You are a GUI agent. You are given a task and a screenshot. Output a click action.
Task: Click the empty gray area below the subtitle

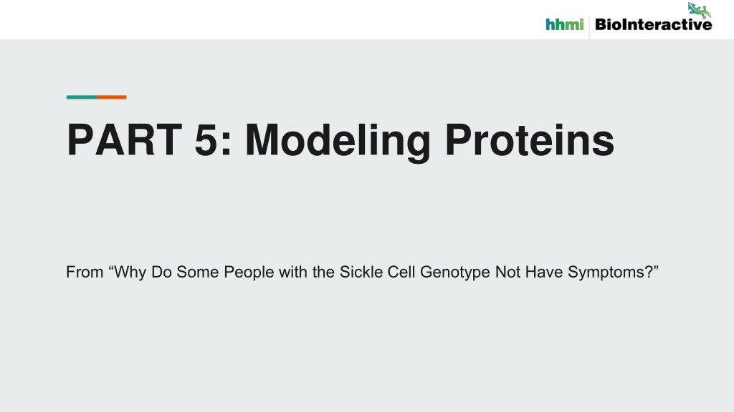coord(367,350)
